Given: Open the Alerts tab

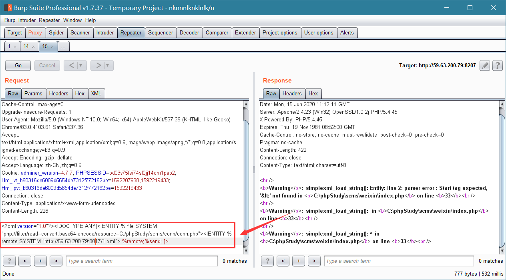Looking at the screenshot, I should click(x=347, y=32).
